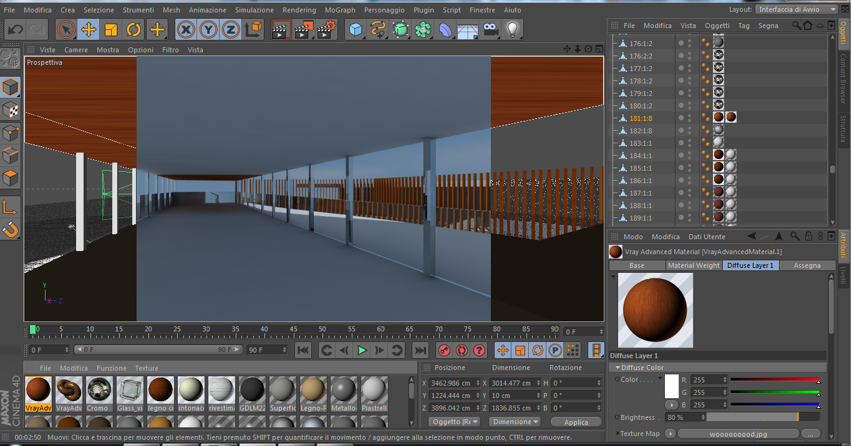Select the Glass_vi material thumbnail
This screenshot has width=852, height=446.
(x=130, y=389)
